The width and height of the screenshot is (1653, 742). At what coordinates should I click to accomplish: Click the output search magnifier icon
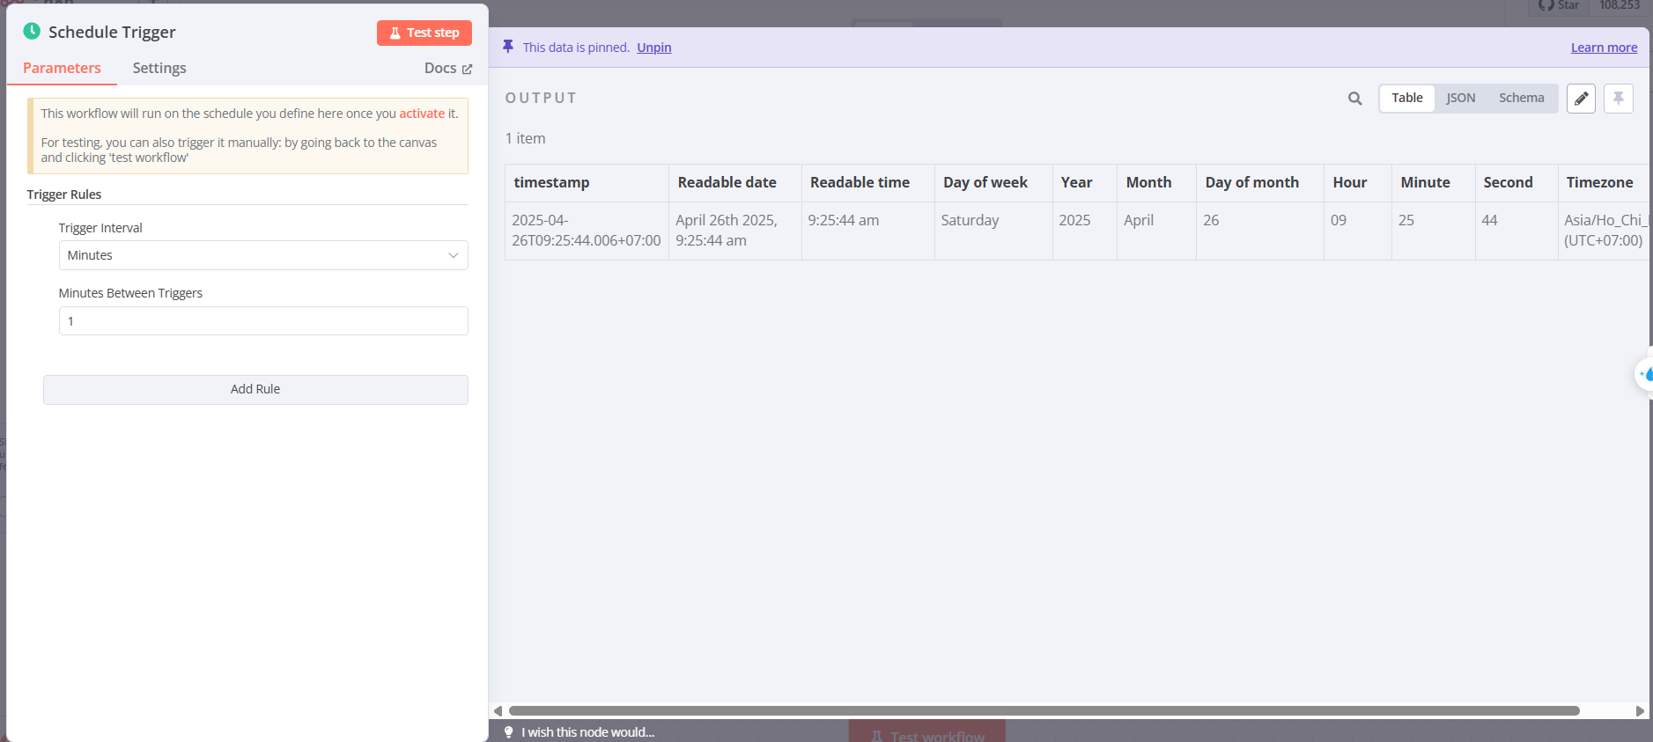pyautogui.click(x=1355, y=99)
